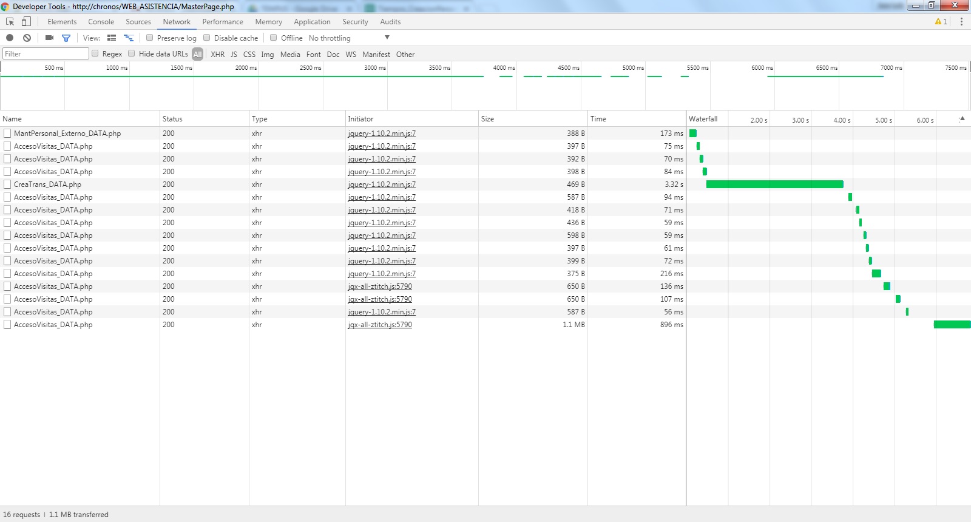Clear the network log
971x522 pixels.
[x=27, y=38]
